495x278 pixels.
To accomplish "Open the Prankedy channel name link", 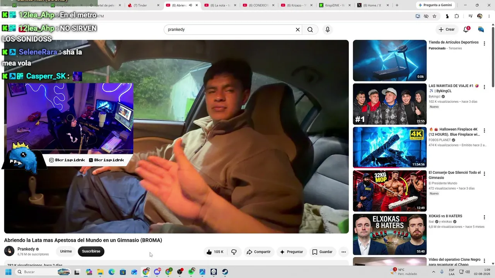I will pyautogui.click(x=26, y=249).
